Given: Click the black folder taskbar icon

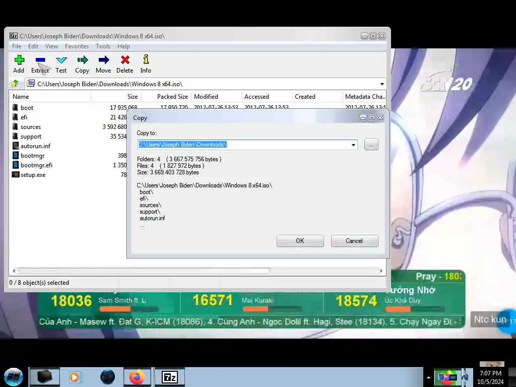Looking at the screenshot, I should (44, 377).
